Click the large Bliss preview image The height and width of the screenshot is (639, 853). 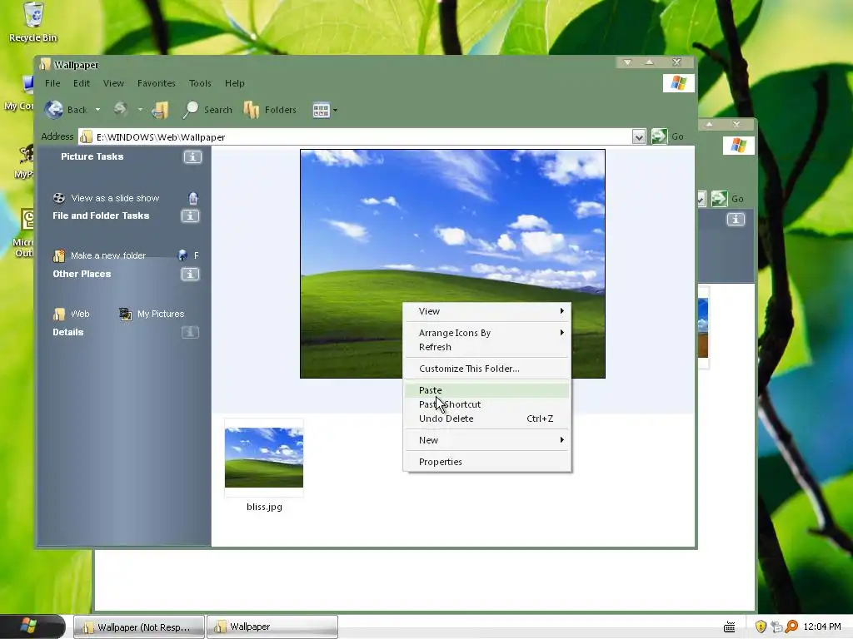tap(452, 264)
